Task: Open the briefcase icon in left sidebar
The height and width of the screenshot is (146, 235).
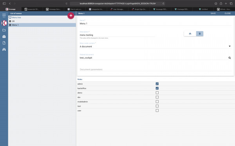Action: (x=4, y=37)
